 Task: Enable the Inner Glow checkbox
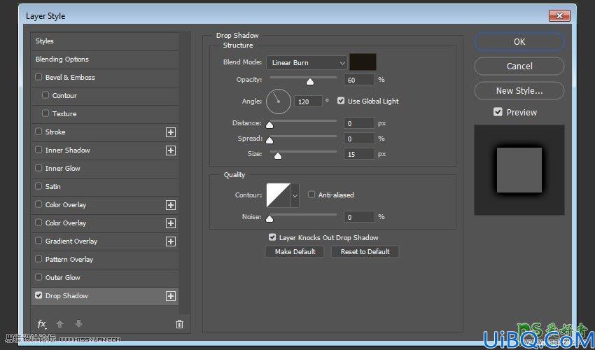pos(38,168)
